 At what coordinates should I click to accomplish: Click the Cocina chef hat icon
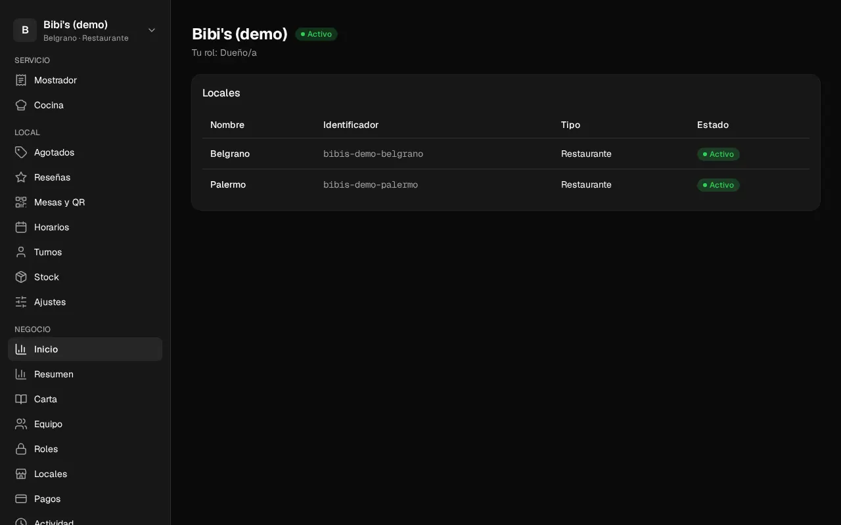(21, 105)
